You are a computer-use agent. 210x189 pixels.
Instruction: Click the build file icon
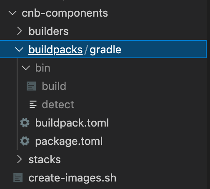coord(31,86)
